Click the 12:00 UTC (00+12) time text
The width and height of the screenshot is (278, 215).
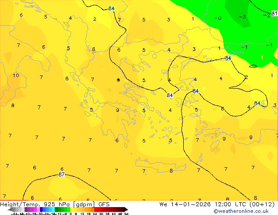coord(245,204)
